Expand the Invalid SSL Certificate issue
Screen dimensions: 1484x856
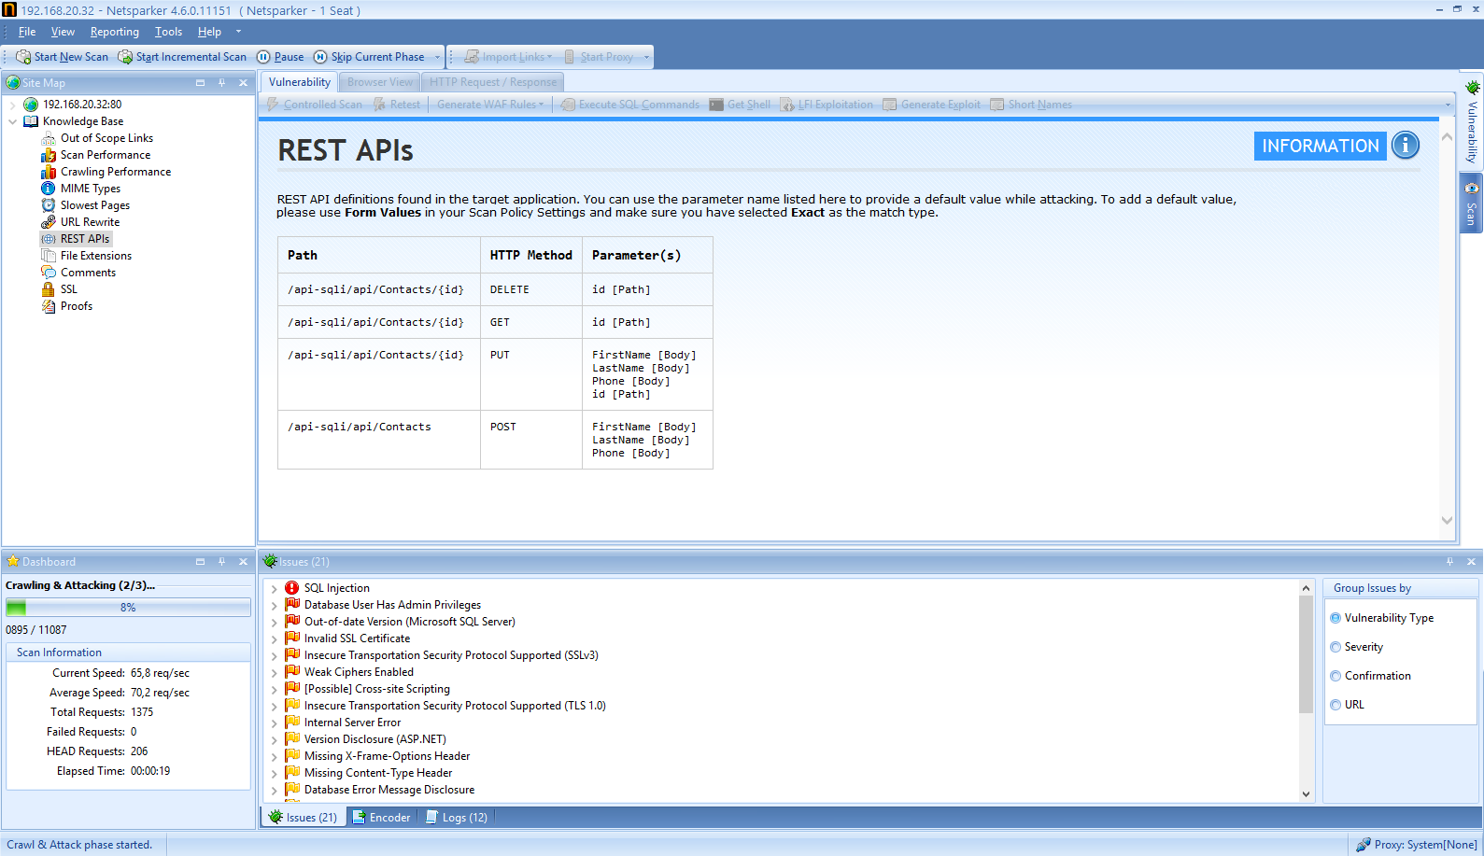274,638
